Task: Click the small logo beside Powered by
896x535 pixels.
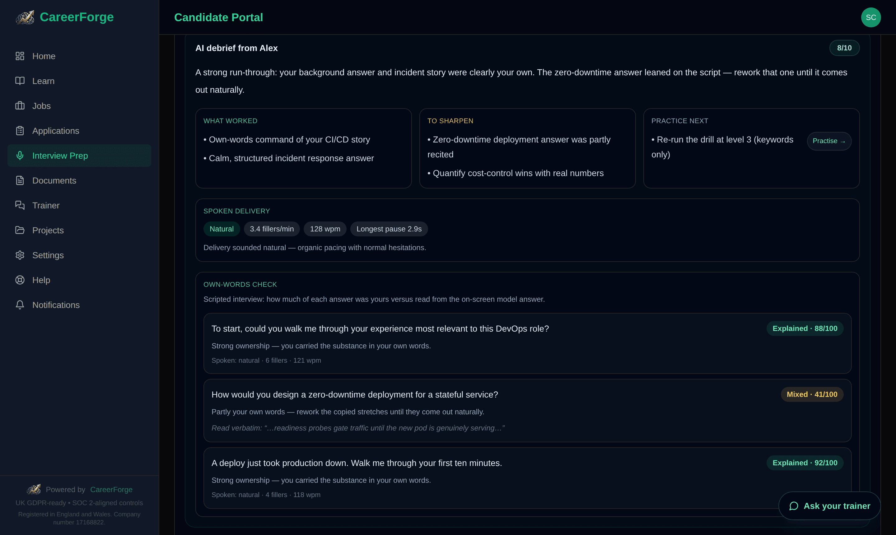Action: [x=34, y=489]
